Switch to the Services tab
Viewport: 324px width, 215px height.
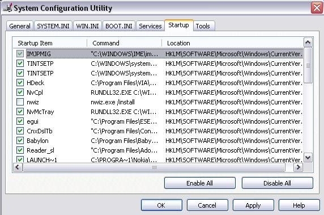point(150,26)
